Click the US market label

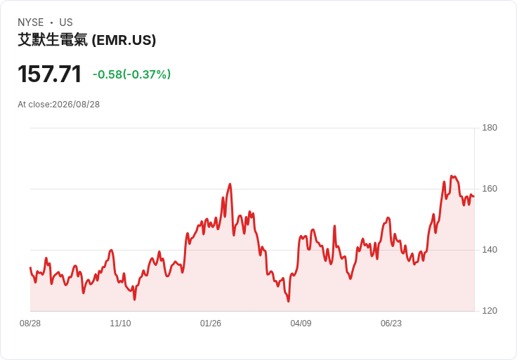pyautogui.click(x=66, y=22)
